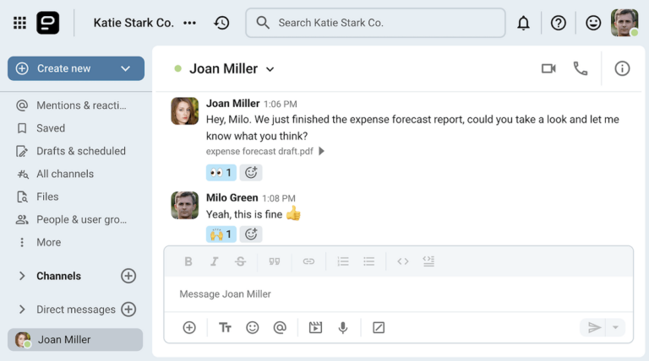Toggle raised hands reaction on Milo's message
The image size is (649, 361).
[x=221, y=234]
